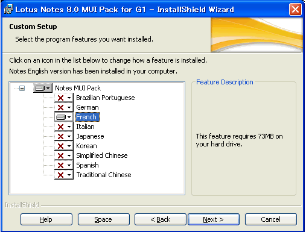Screen dimensions: 306x232
Task: Open the Traditional Chinese feature state dropdown
Action: pyautogui.click(x=64, y=175)
